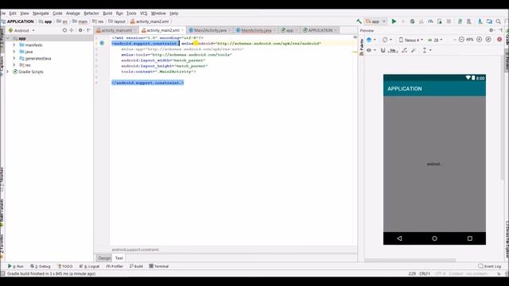
Task: Open the Android project view dropdown
Action: coord(21,30)
